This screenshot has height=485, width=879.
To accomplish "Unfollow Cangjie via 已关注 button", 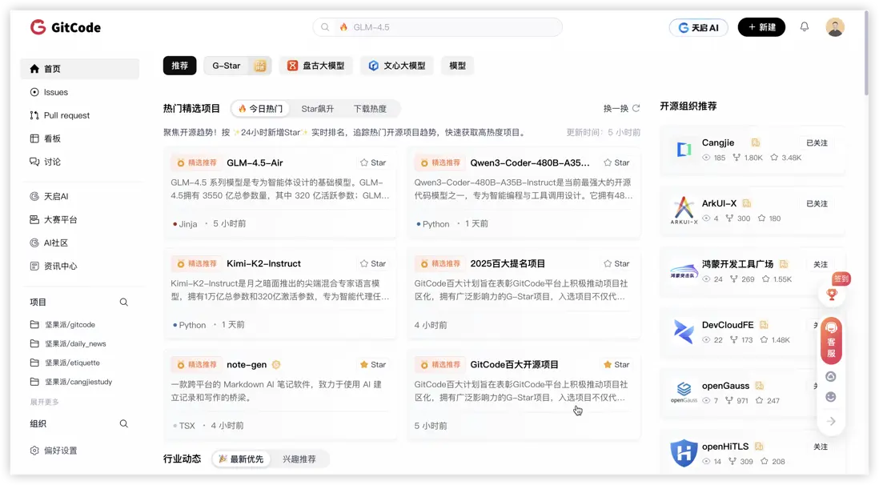I will coord(817,143).
